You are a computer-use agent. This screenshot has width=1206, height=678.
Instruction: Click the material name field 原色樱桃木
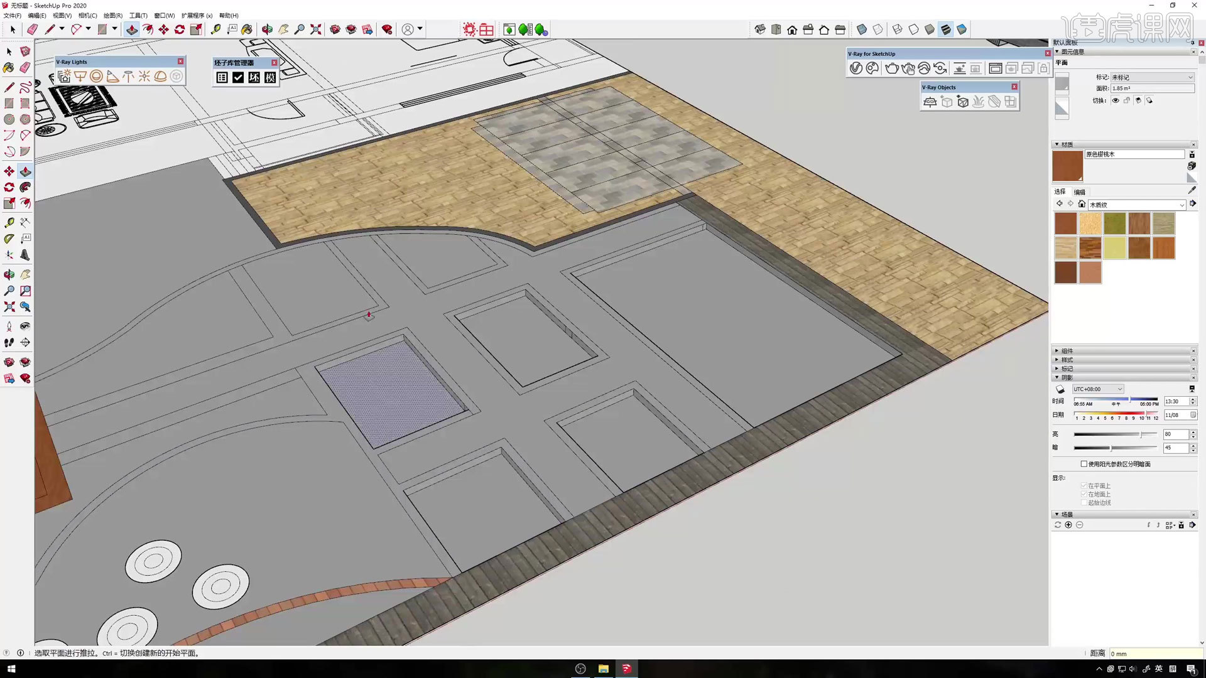point(1134,154)
